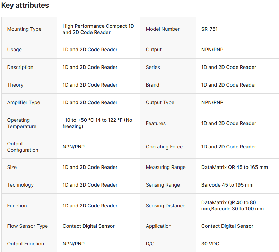
Task: Click the Brand label cell
Action: [x=152, y=85]
